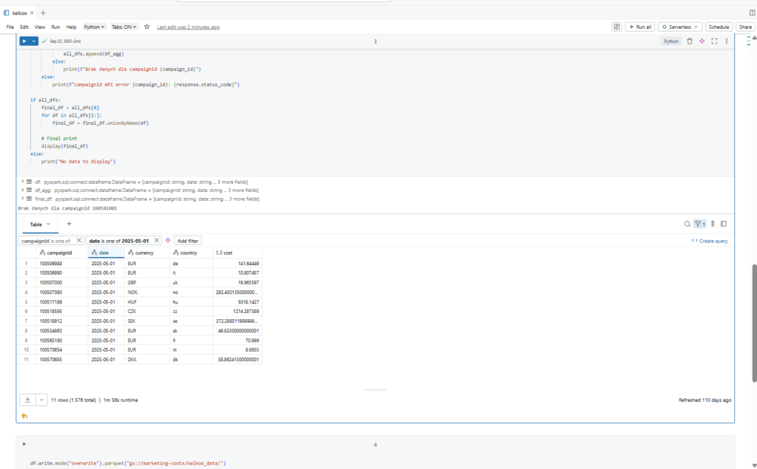Run the current cell with play button
The height and width of the screenshot is (469, 757).
[x=24, y=41]
